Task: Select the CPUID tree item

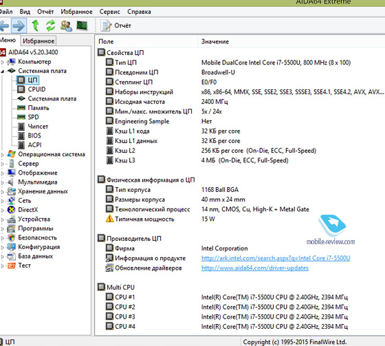Action: 32,89
